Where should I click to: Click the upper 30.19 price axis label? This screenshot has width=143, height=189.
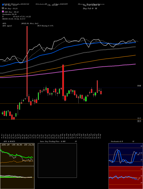click(x=139, y=118)
